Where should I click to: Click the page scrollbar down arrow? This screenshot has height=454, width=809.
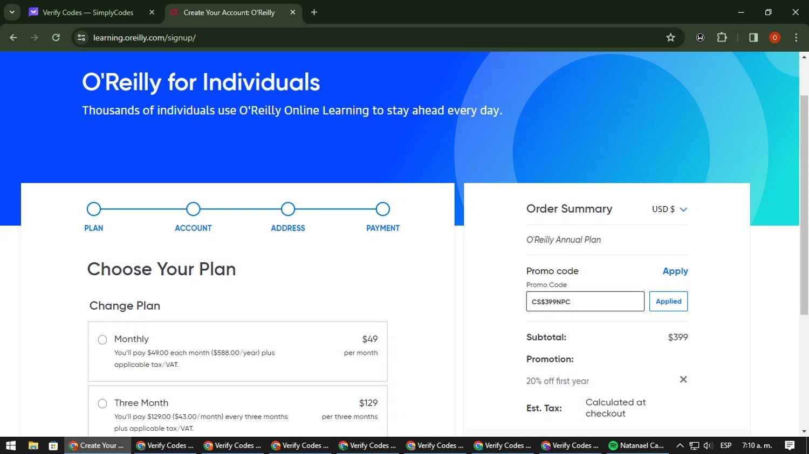[x=804, y=431]
